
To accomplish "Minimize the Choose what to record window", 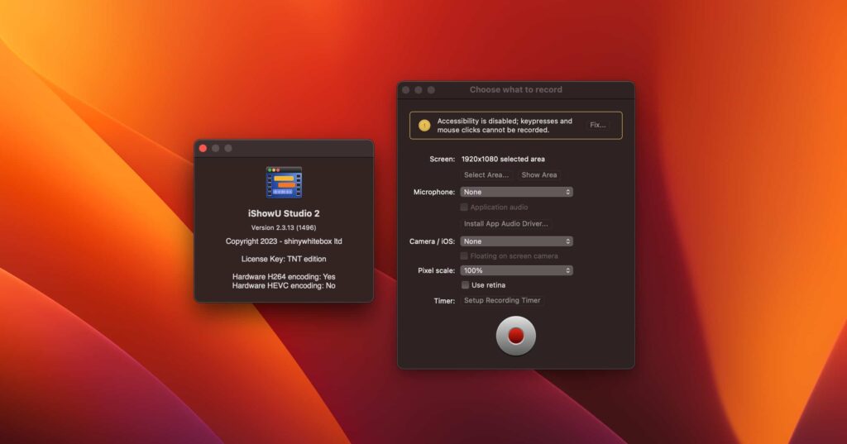I will coord(418,90).
